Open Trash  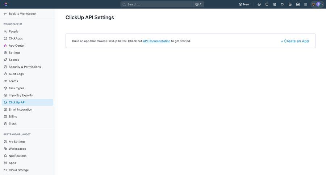coord(28,124)
